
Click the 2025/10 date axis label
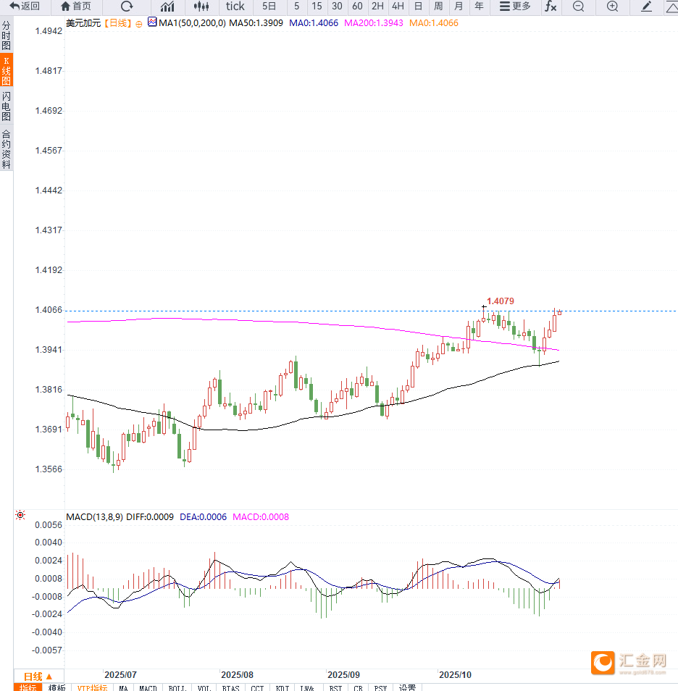click(x=455, y=674)
